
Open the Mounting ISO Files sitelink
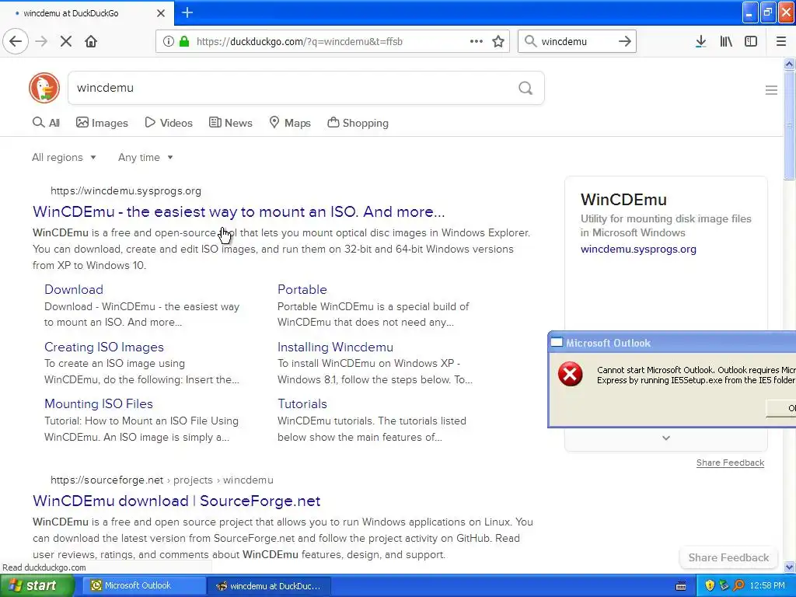[x=99, y=403]
